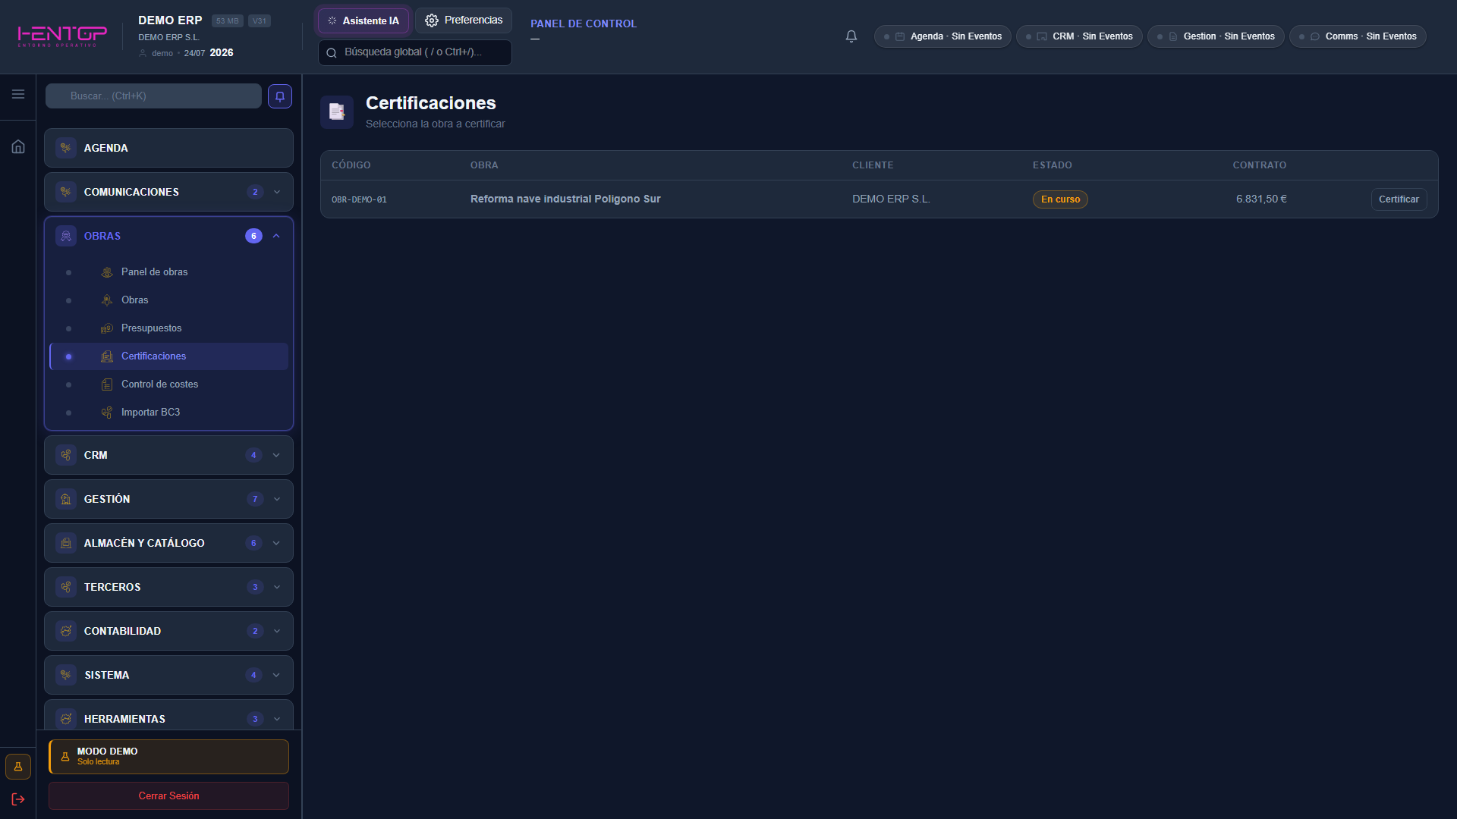Open the hamburger menu icon
Viewport: 1457px width, 819px height.
click(x=18, y=94)
